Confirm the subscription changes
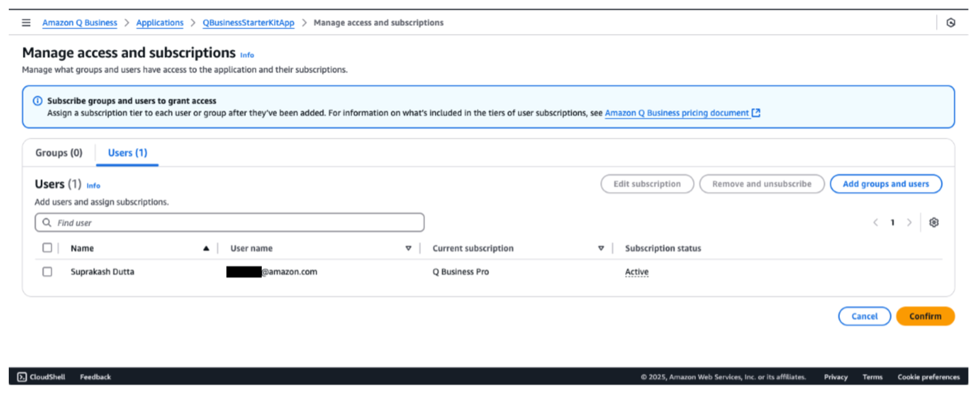Image resolution: width=978 pixels, height=396 pixels. (x=925, y=316)
